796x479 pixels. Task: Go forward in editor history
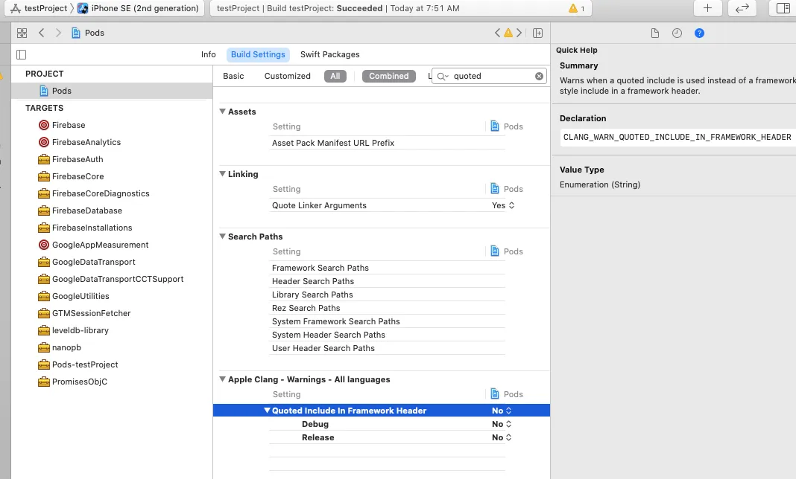(58, 33)
